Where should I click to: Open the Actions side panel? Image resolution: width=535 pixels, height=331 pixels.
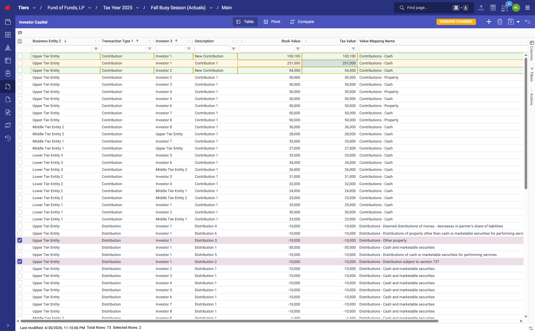tap(532, 97)
